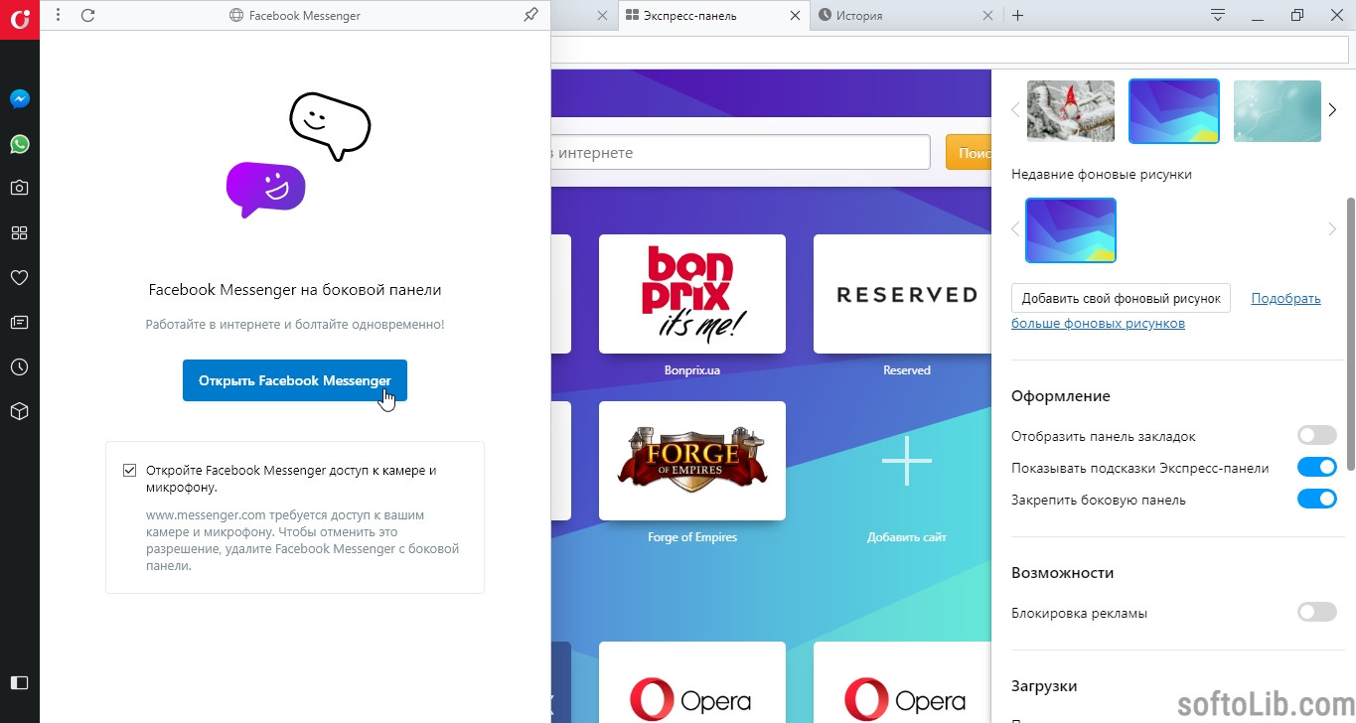Viewport: 1356px width, 723px height.
Task: Switch to the Экспресс-панель tab
Action: point(712,16)
